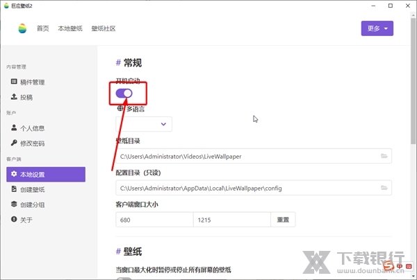The width and height of the screenshot is (417, 280).
Task: Click the 多语言 globe icon
Action: [x=120, y=108]
